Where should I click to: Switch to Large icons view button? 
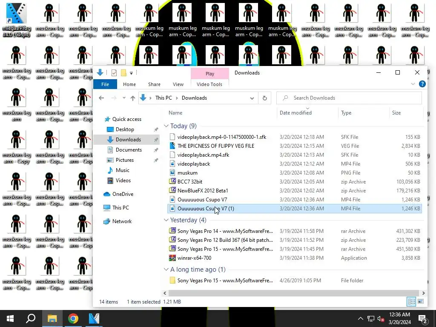coord(421,301)
